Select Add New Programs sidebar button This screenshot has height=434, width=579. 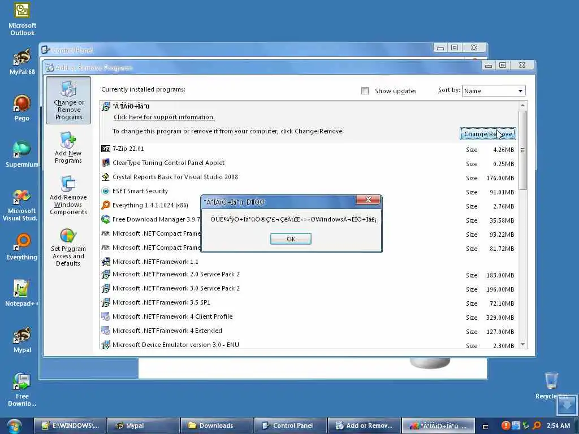coord(68,147)
